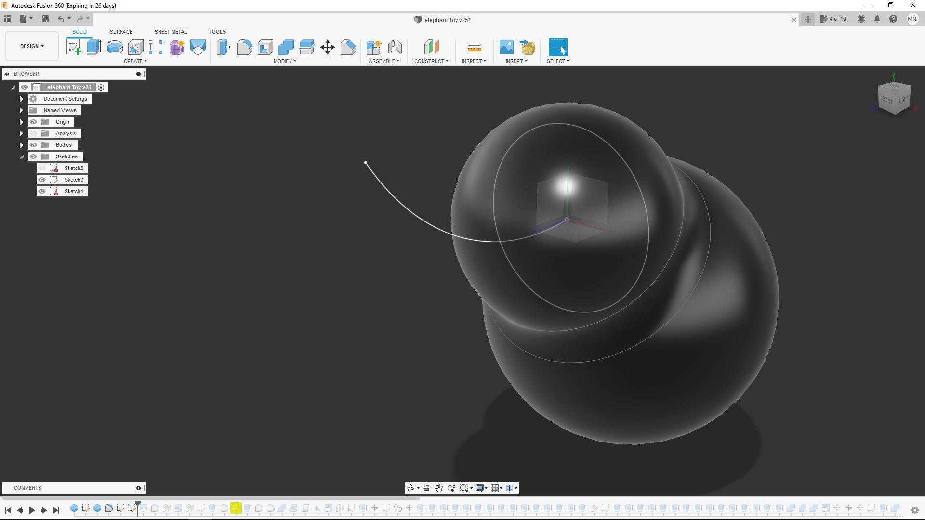The width and height of the screenshot is (925, 520).
Task: Show Sketch2 by clicking its eye icon
Action: (42, 168)
